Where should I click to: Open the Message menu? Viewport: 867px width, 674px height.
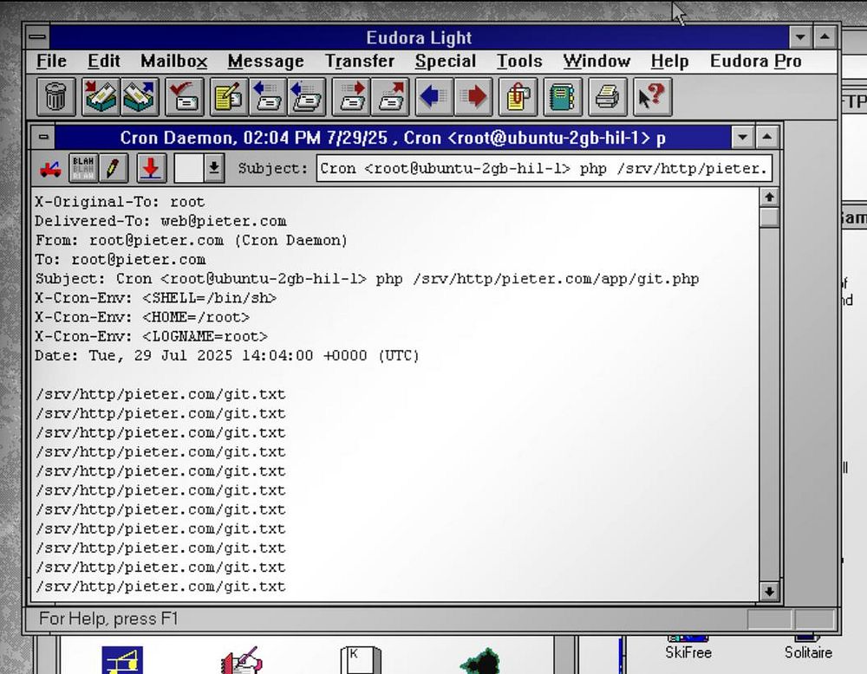click(x=265, y=61)
